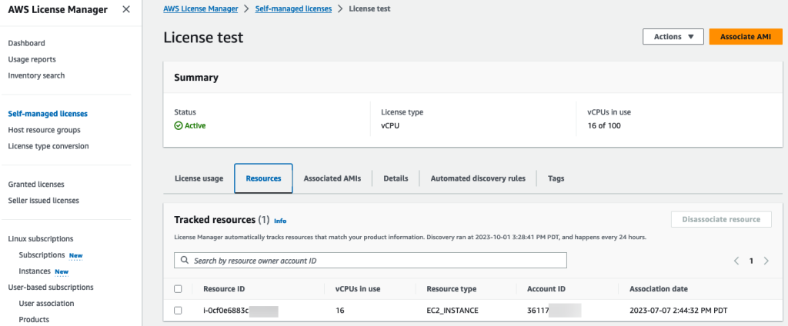788x326 pixels.
Task: Close the AWS License Manager sidebar
Action: pyautogui.click(x=126, y=9)
